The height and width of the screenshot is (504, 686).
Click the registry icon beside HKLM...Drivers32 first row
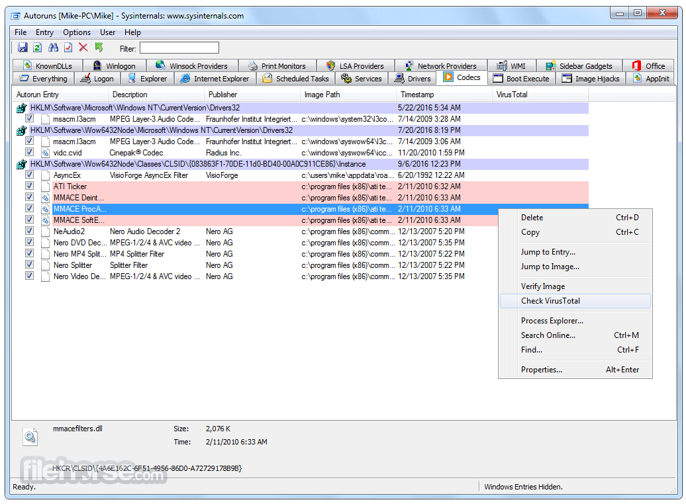click(21, 108)
